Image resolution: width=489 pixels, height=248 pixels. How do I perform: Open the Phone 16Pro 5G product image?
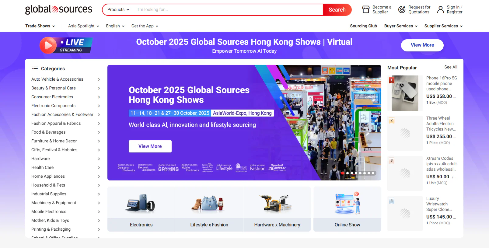[405, 93]
